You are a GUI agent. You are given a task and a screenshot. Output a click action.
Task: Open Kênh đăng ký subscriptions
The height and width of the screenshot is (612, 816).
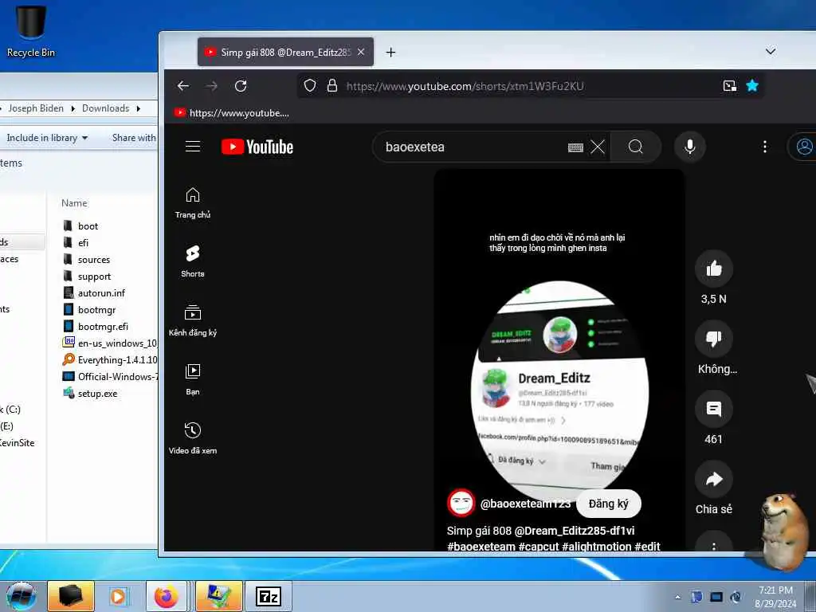(193, 321)
